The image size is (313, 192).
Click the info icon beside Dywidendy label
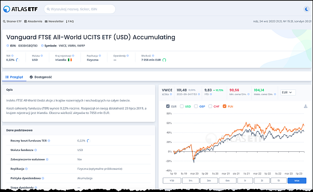(x=127, y=56)
